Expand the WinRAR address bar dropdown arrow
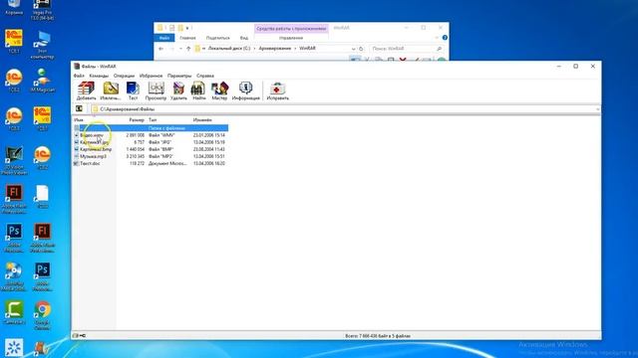The height and width of the screenshot is (358, 638). 597,109
